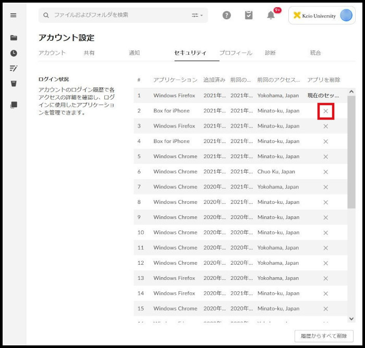Open the notifications bell icon

click(x=271, y=15)
